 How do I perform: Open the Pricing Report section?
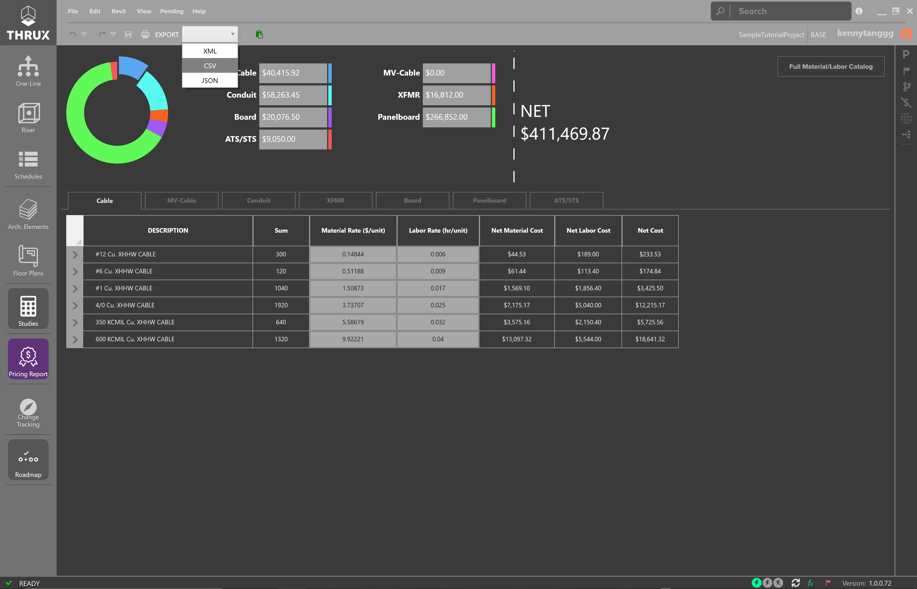click(x=28, y=359)
